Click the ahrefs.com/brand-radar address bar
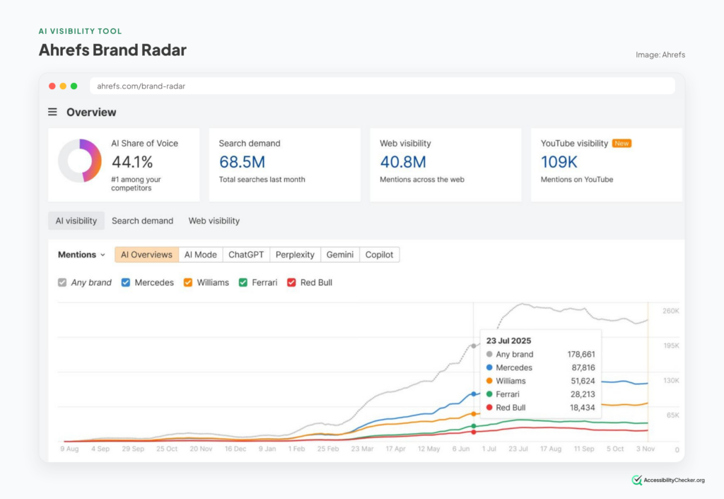 383,86
